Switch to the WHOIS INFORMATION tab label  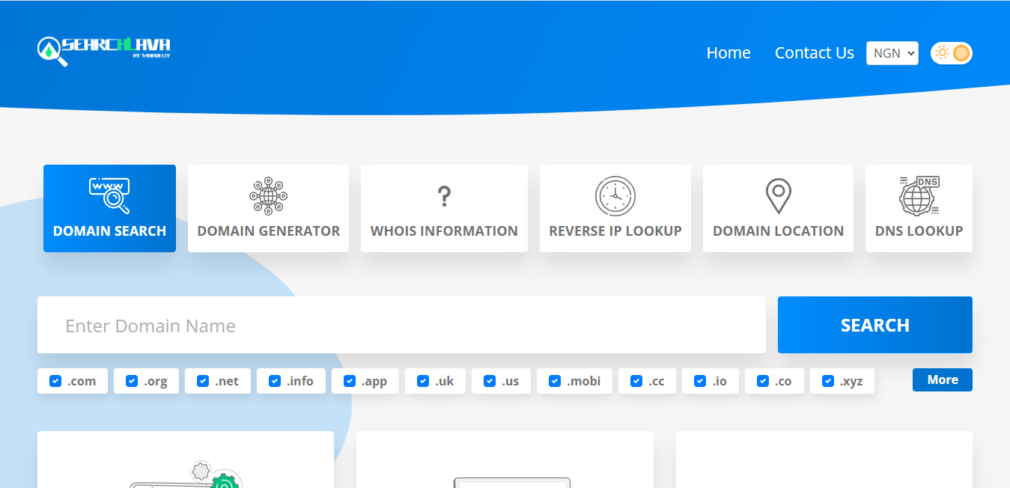click(444, 231)
